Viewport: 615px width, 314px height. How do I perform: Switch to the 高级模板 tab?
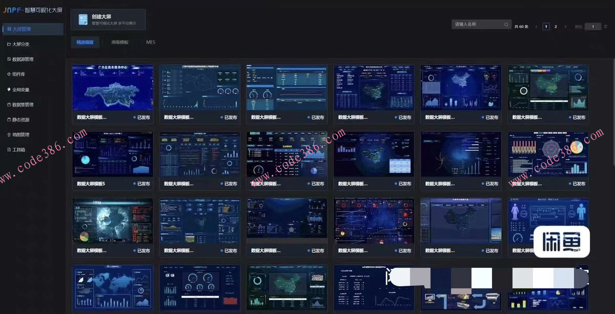point(120,42)
